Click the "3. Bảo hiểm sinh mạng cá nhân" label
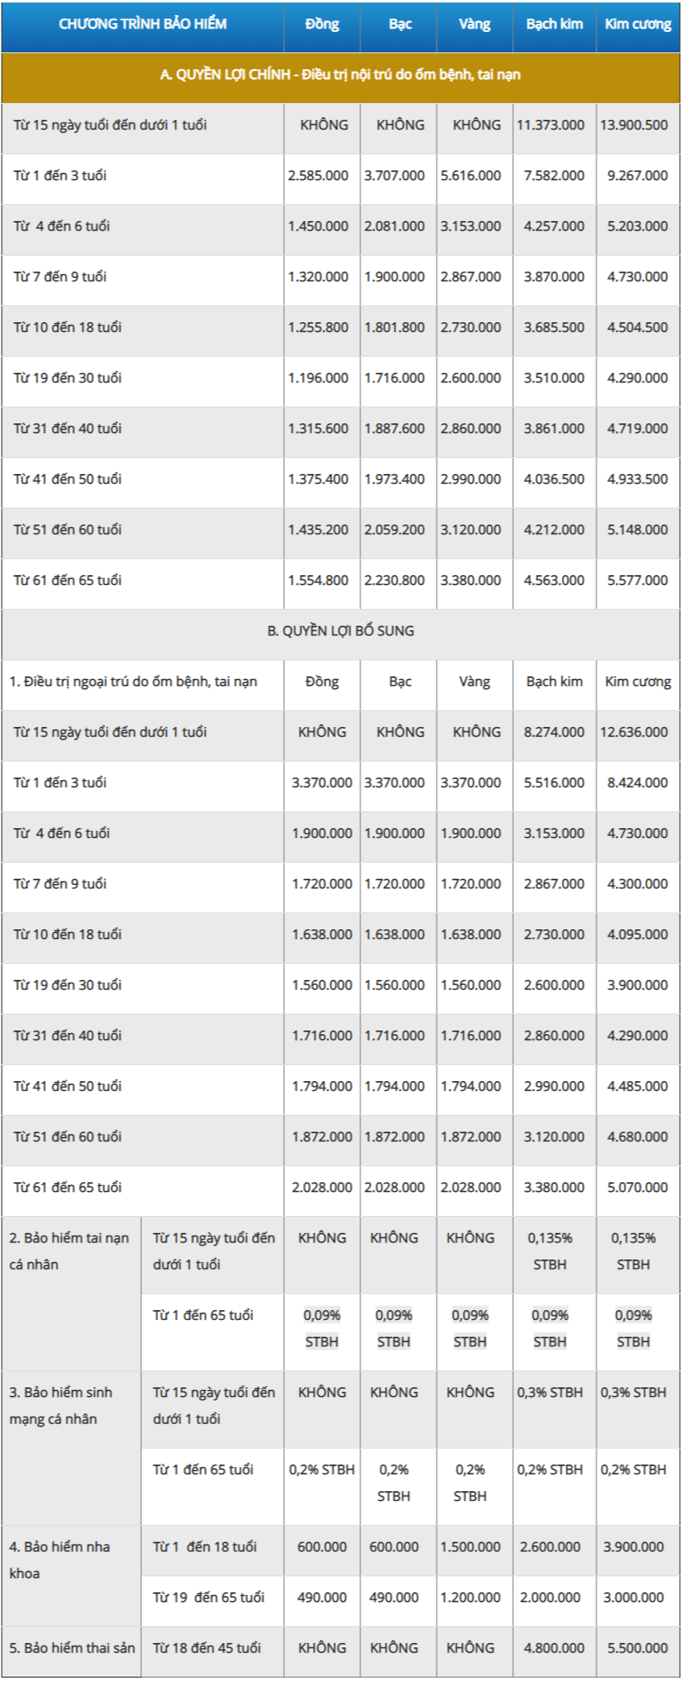 click(60, 1405)
